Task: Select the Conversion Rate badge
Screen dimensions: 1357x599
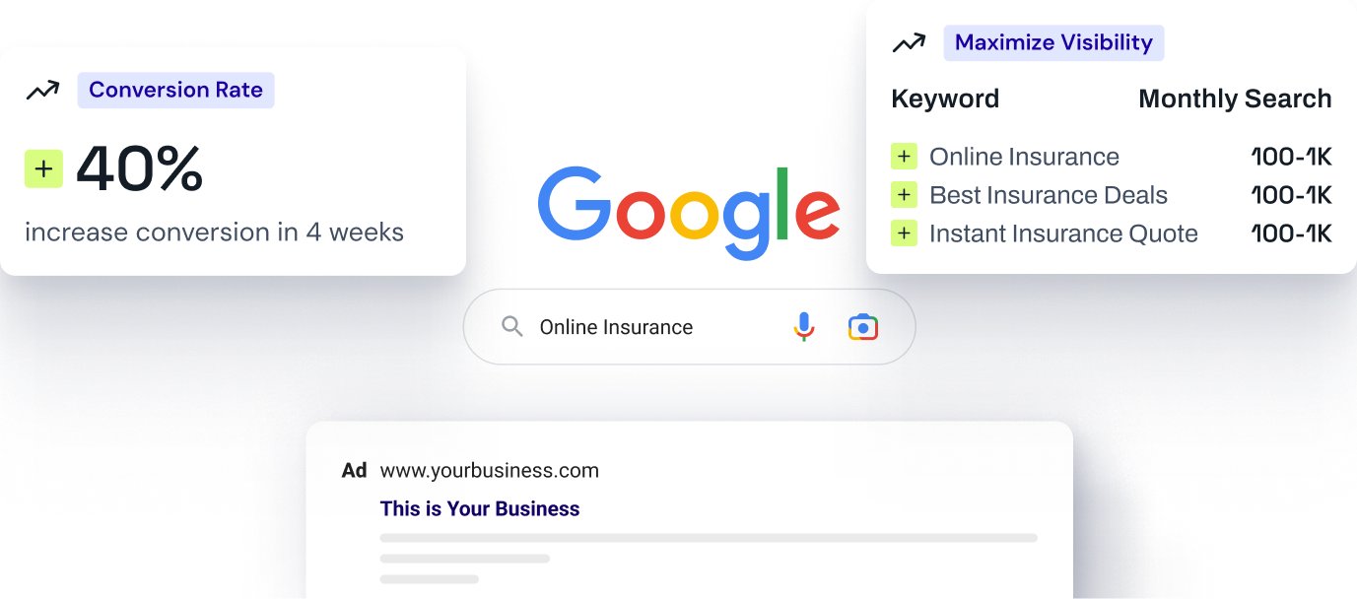Action: (x=175, y=91)
